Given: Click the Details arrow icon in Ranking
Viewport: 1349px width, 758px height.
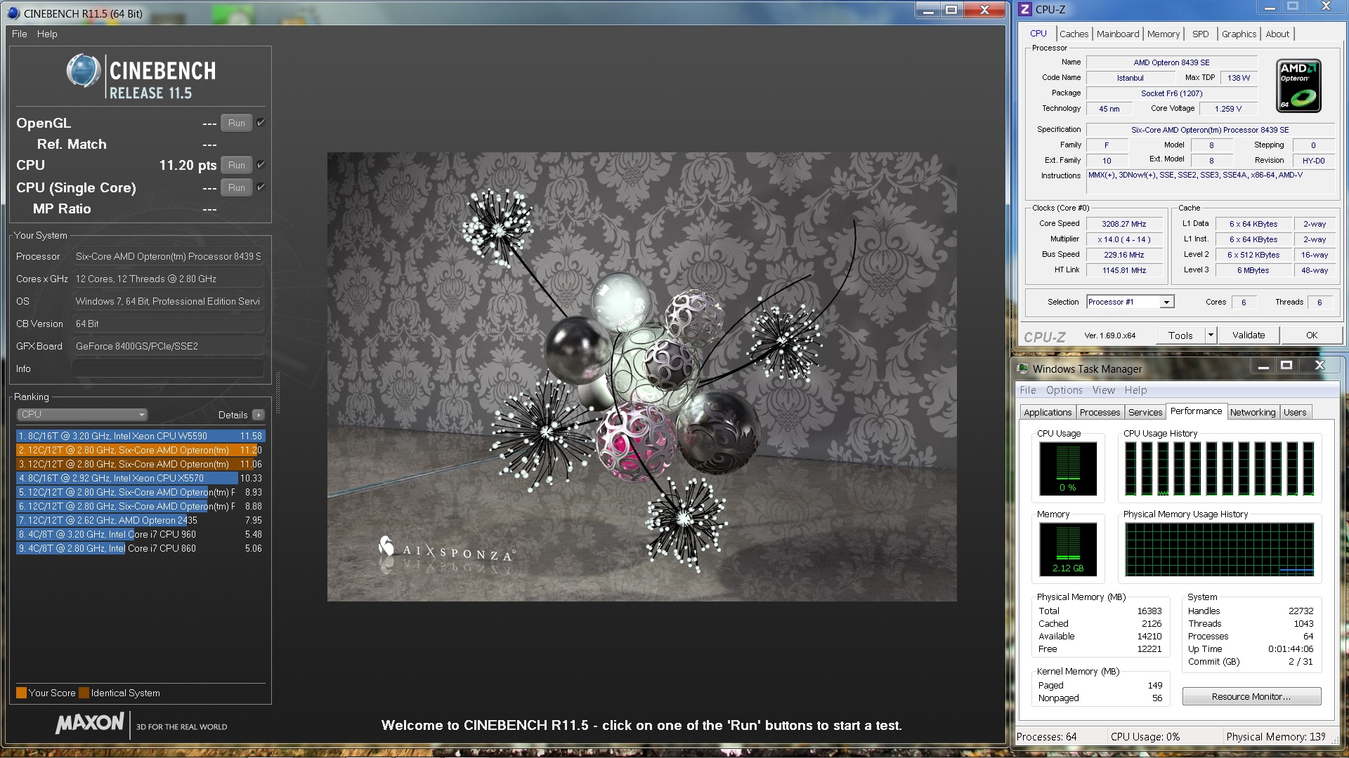Looking at the screenshot, I should click(x=259, y=415).
